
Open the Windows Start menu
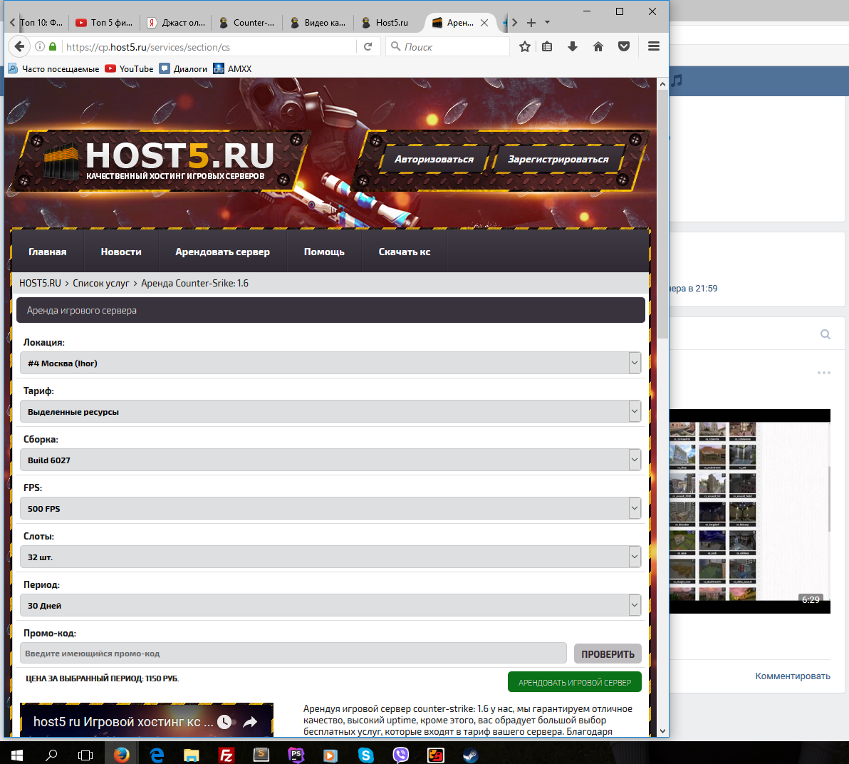pos(17,755)
